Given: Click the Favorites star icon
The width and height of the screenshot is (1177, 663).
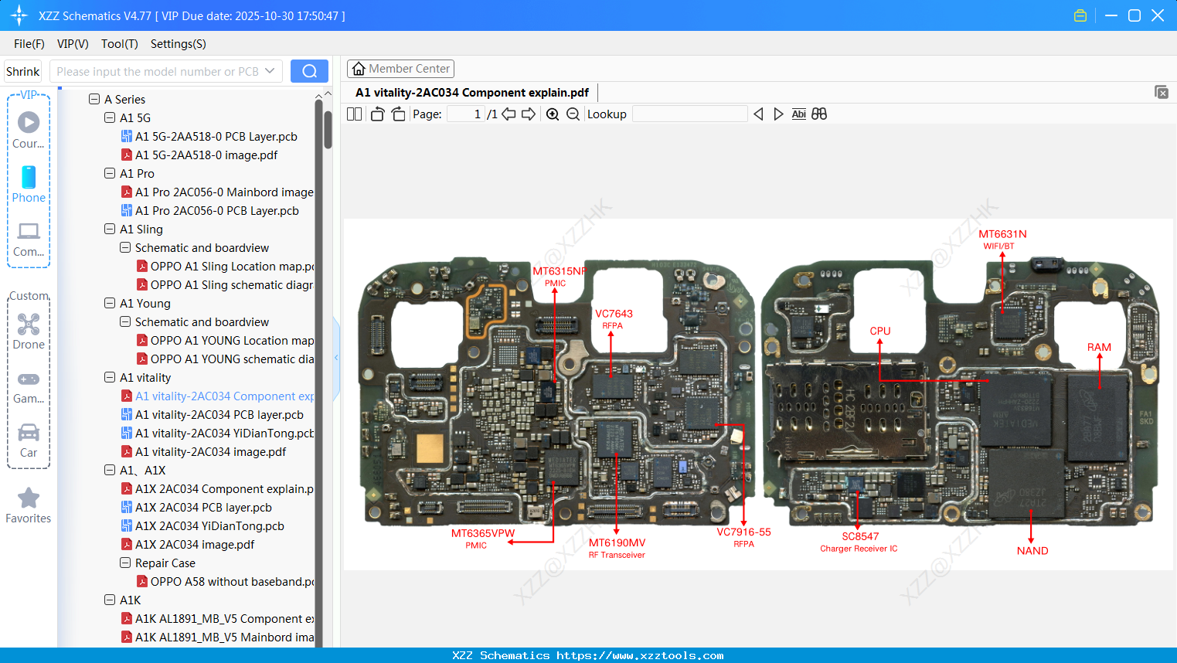Looking at the screenshot, I should [x=28, y=498].
